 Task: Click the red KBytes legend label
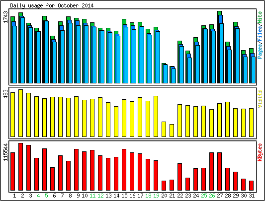pos(260,152)
